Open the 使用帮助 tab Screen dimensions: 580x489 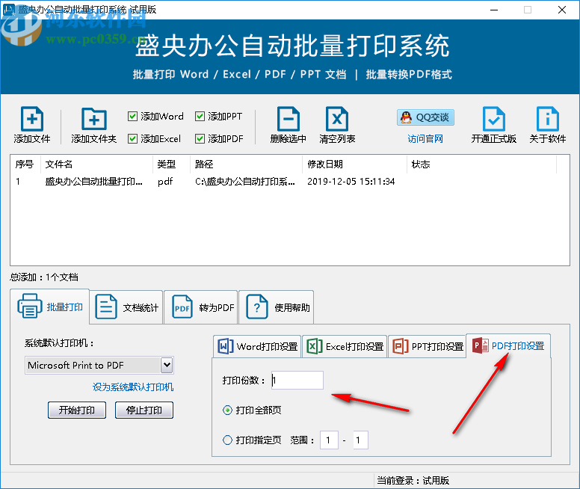[277, 307]
